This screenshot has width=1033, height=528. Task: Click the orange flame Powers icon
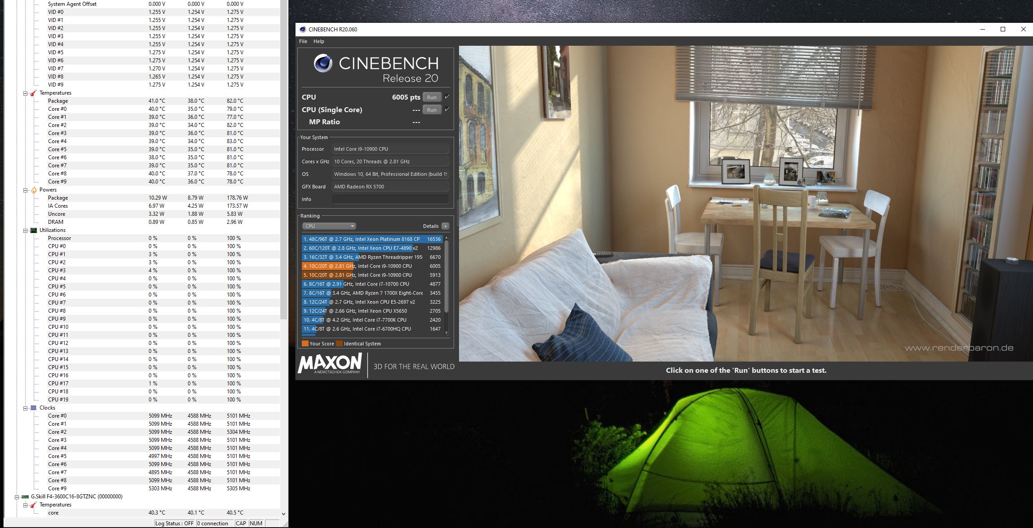(x=33, y=190)
